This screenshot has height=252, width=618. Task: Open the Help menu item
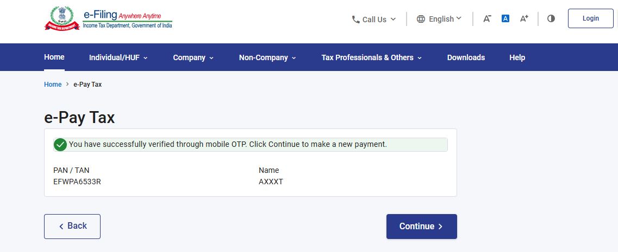[517, 57]
